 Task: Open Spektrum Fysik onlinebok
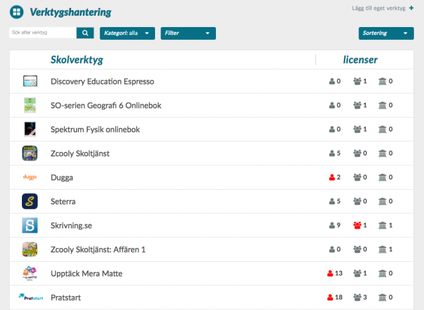click(95, 130)
